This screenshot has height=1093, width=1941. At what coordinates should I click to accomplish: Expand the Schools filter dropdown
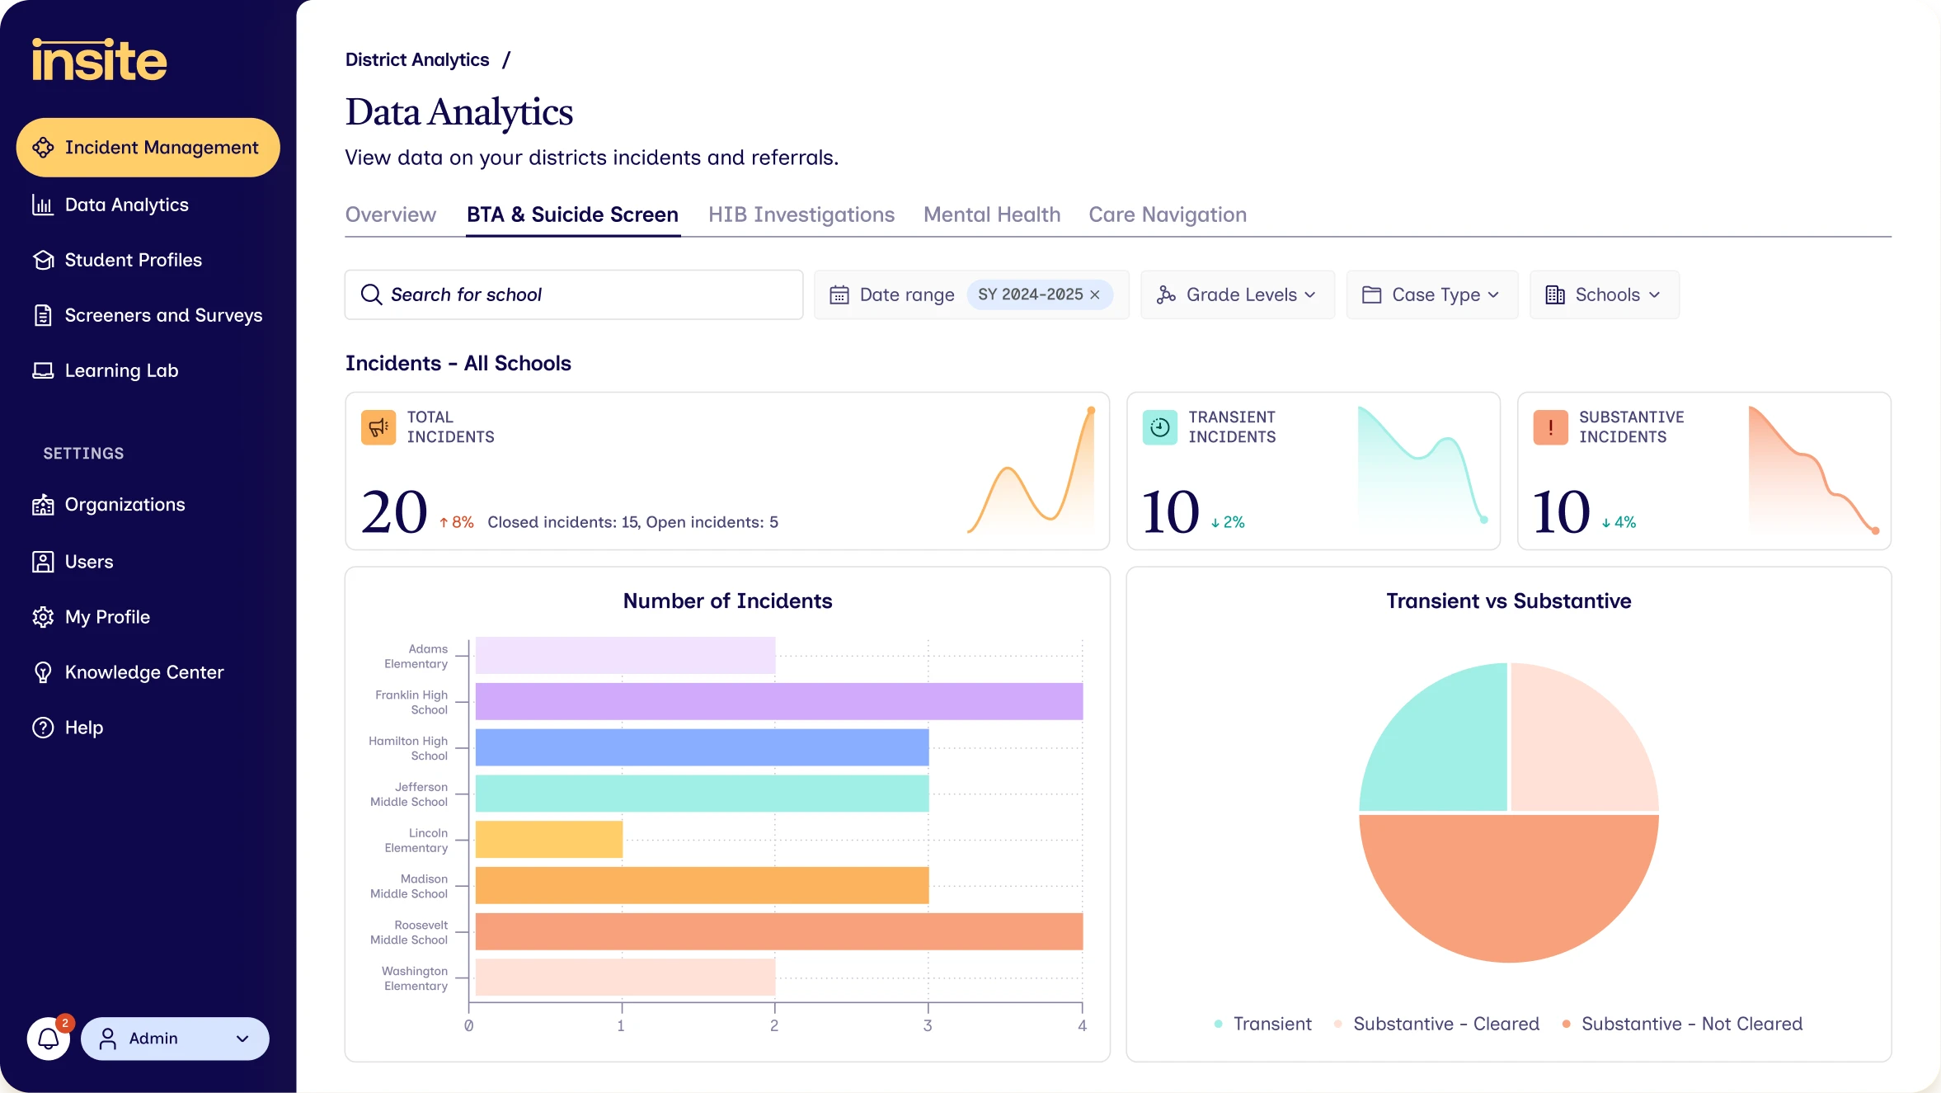[x=1605, y=294]
